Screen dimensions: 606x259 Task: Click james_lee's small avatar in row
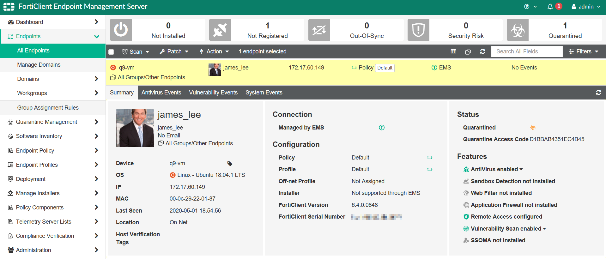[215, 70]
